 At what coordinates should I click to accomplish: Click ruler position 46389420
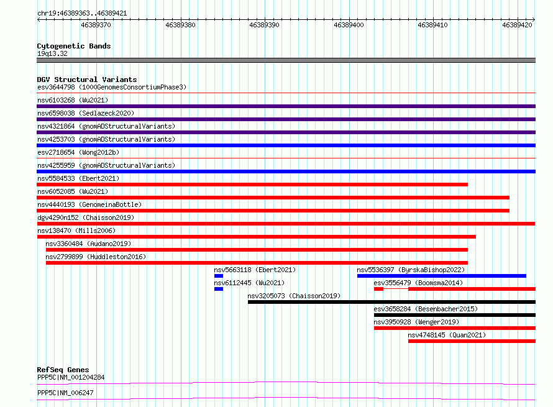coord(517,25)
